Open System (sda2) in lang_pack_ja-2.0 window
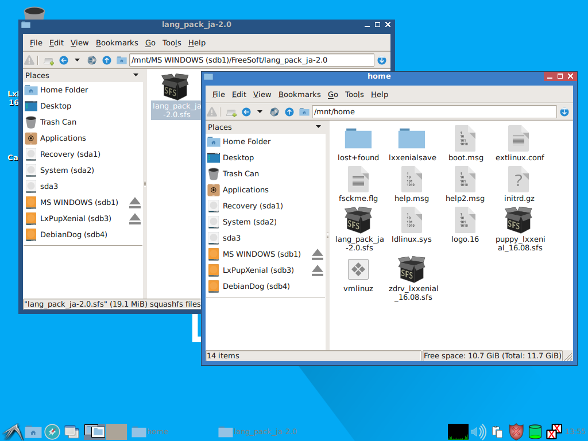This screenshot has width=588, height=441. (83, 170)
